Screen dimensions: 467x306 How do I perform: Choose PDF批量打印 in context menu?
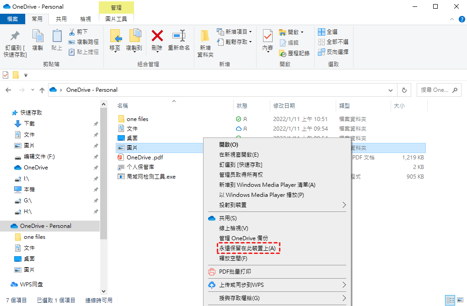pyautogui.click(x=235, y=271)
